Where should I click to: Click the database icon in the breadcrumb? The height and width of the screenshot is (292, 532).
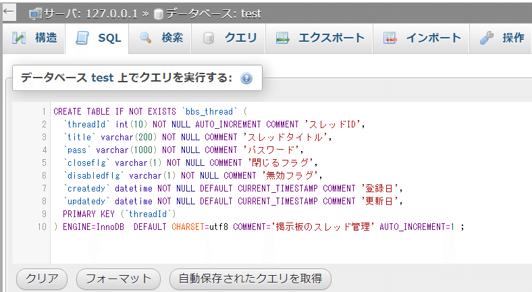[159, 14]
